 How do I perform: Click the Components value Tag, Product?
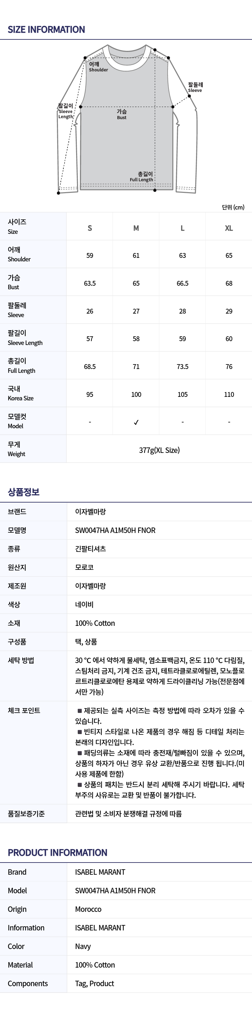[94, 983]
